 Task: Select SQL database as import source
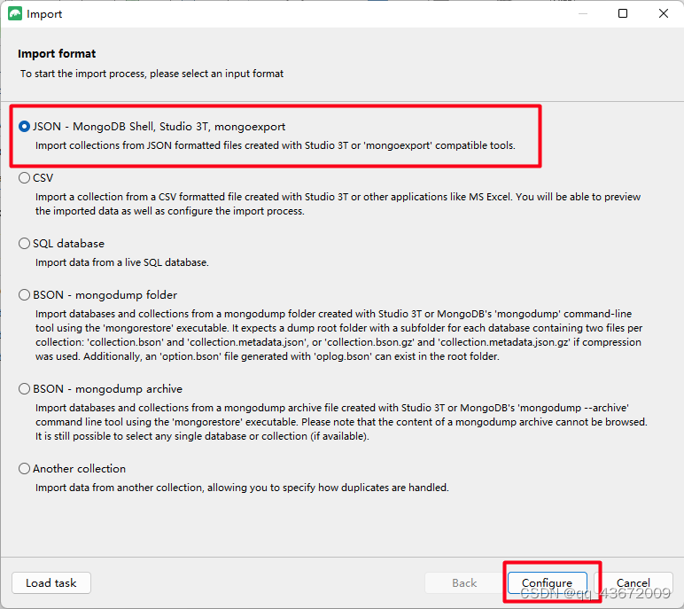coord(25,244)
